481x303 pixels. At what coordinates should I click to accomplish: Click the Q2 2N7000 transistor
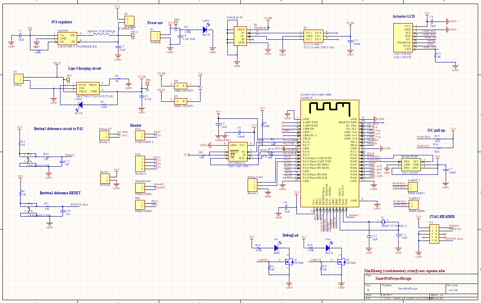pos(341,262)
